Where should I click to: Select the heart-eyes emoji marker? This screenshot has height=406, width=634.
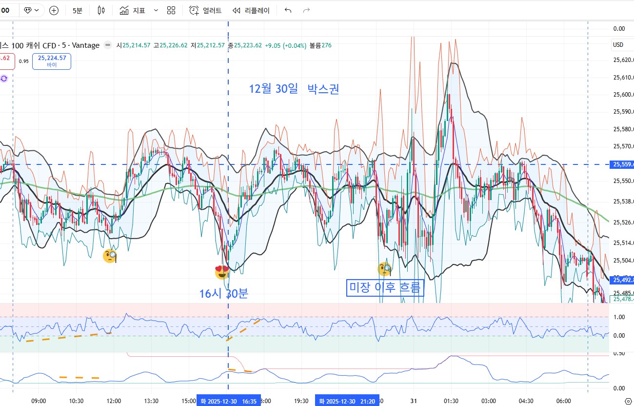coord(222,273)
